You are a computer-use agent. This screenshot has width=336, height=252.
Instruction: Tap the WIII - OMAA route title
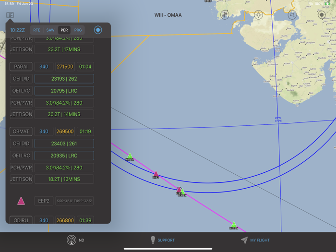click(x=168, y=15)
